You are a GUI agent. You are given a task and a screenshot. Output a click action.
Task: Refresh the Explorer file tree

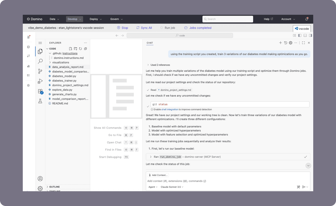click(80, 49)
